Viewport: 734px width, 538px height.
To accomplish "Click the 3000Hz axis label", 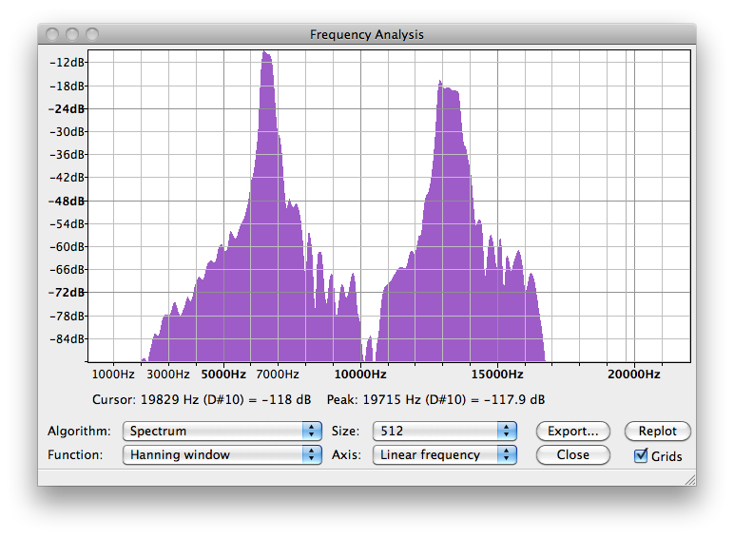I will (x=168, y=375).
